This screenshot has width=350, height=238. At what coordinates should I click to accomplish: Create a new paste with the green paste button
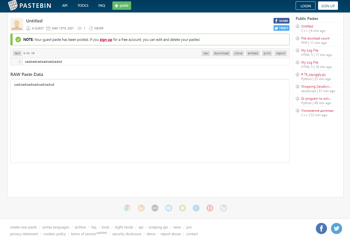[121, 5]
